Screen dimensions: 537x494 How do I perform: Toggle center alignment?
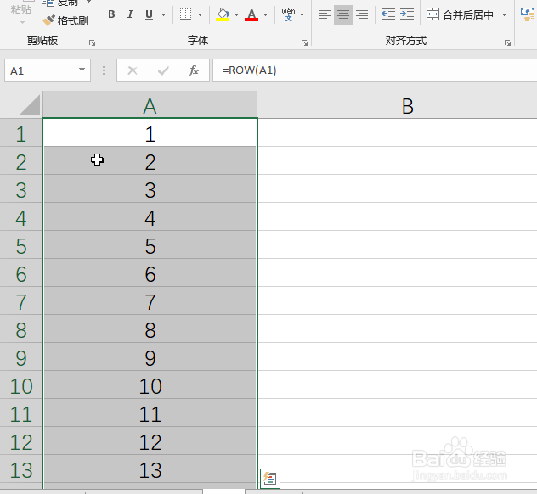(x=343, y=14)
